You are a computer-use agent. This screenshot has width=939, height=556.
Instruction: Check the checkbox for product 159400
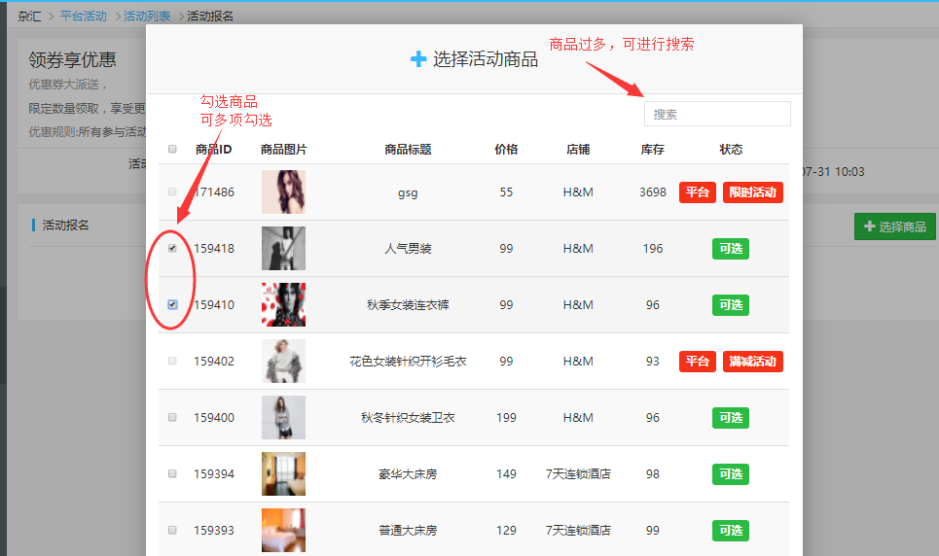[172, 417]
